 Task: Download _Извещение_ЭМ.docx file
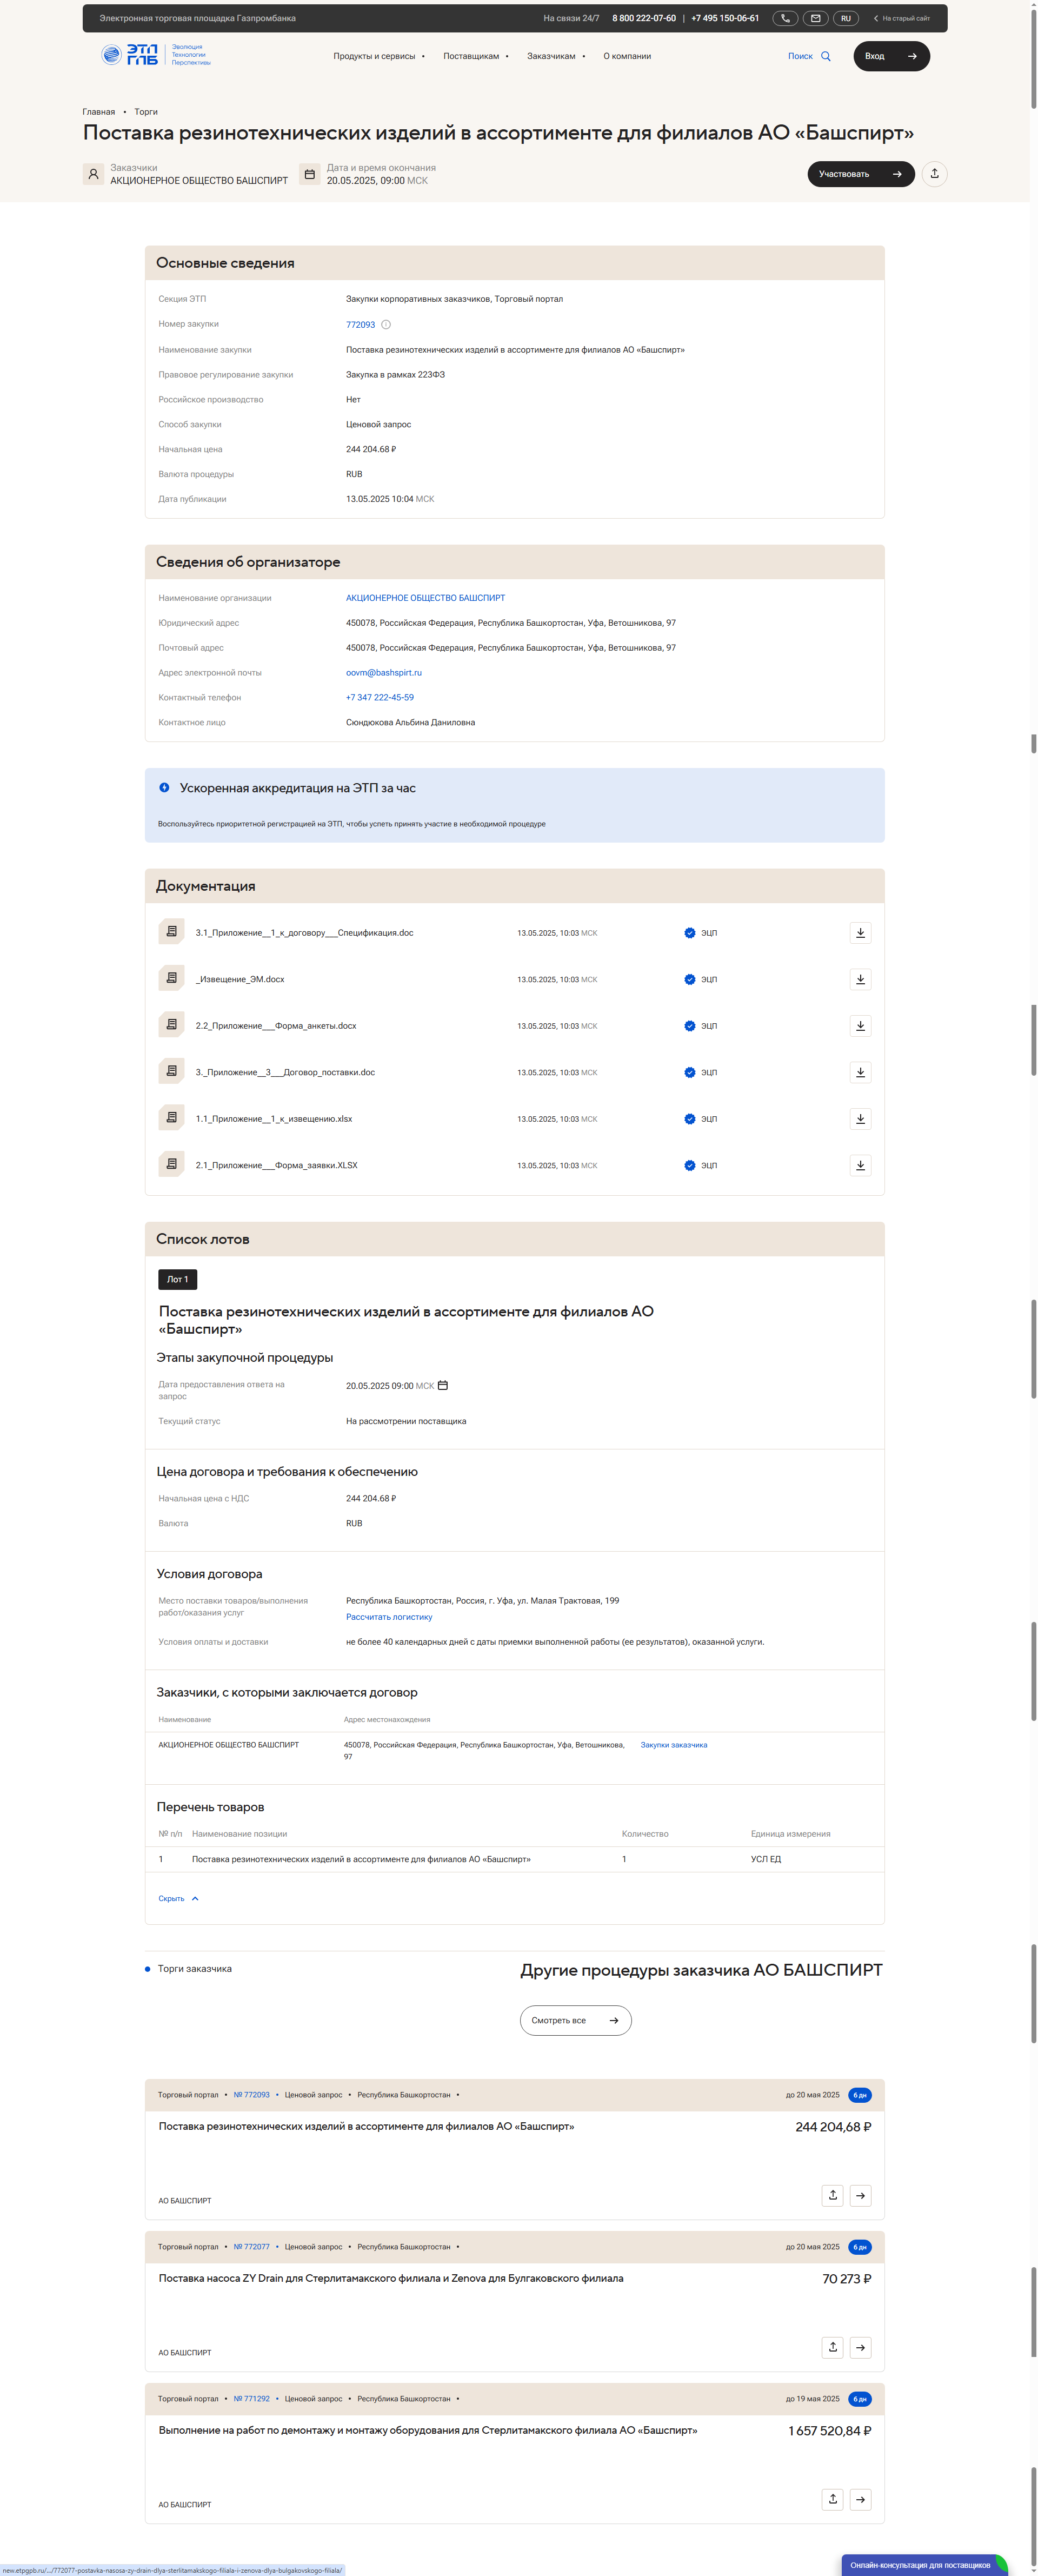pyautogui.click(x=860, y=979)
